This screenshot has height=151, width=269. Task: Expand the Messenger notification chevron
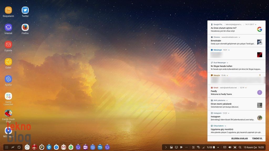(x=229, y=50)
